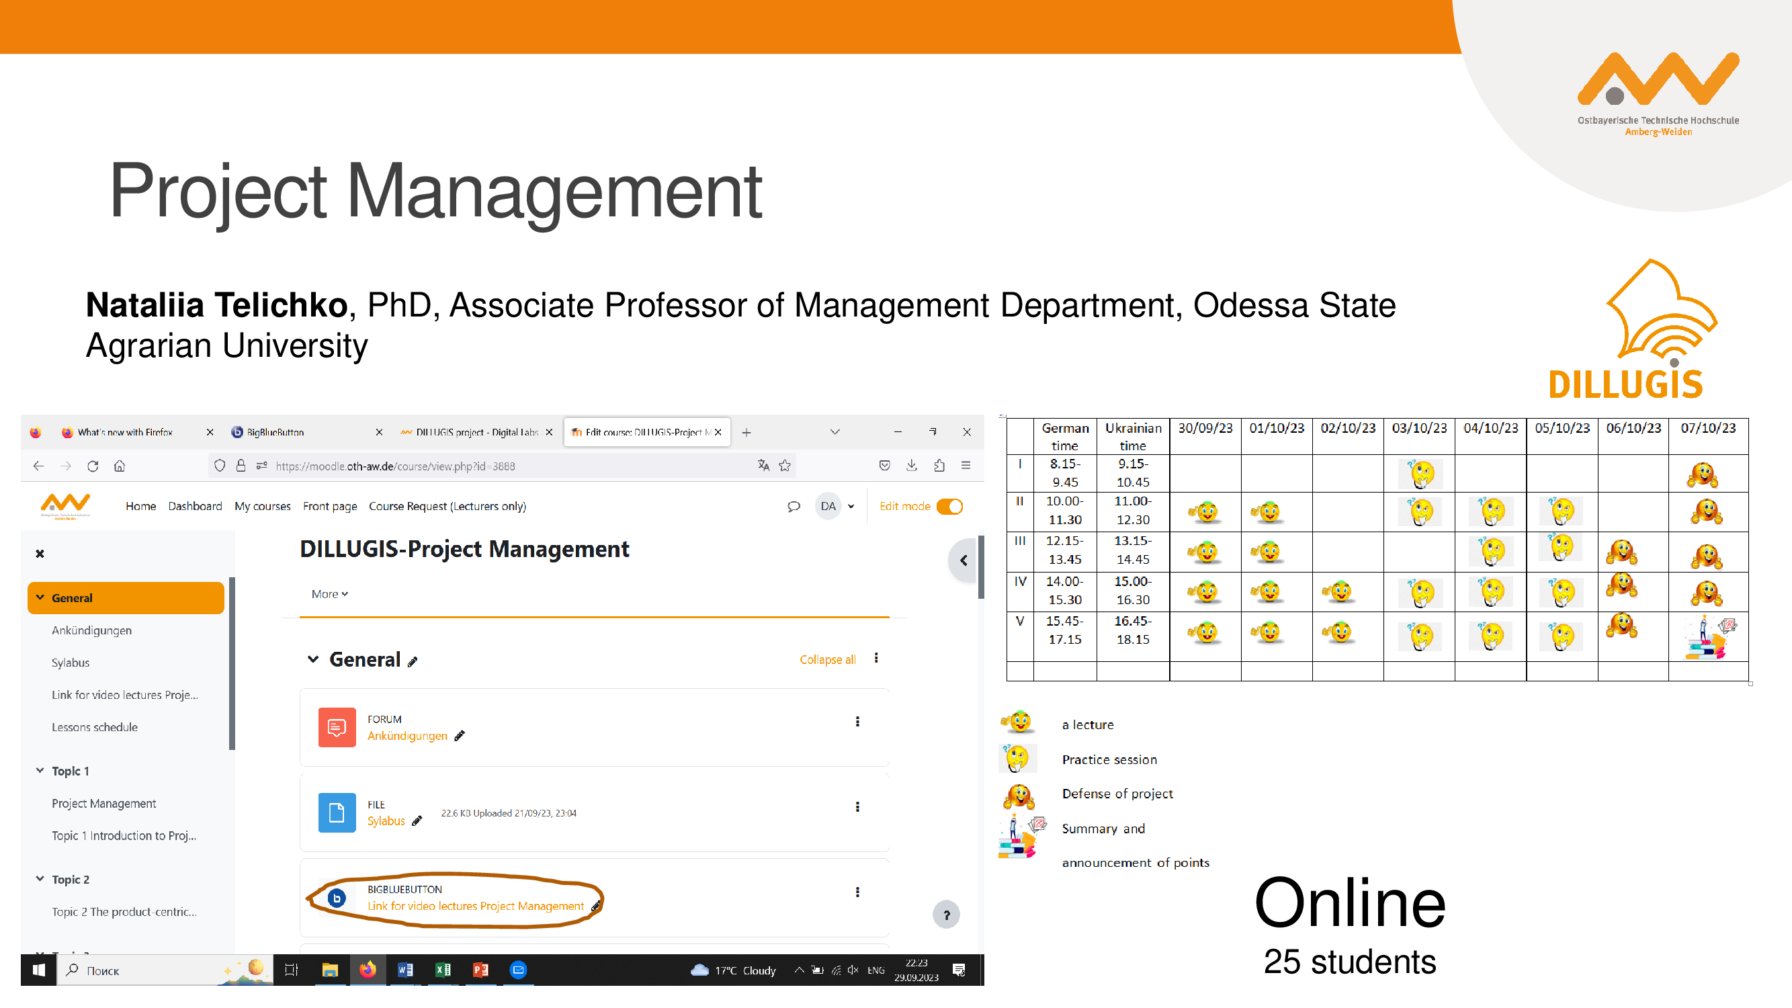Open the Link for video lectures Project Management
Viewport: 1792px width, 1008px height.
pyautogui.click(x=475, y=906)
